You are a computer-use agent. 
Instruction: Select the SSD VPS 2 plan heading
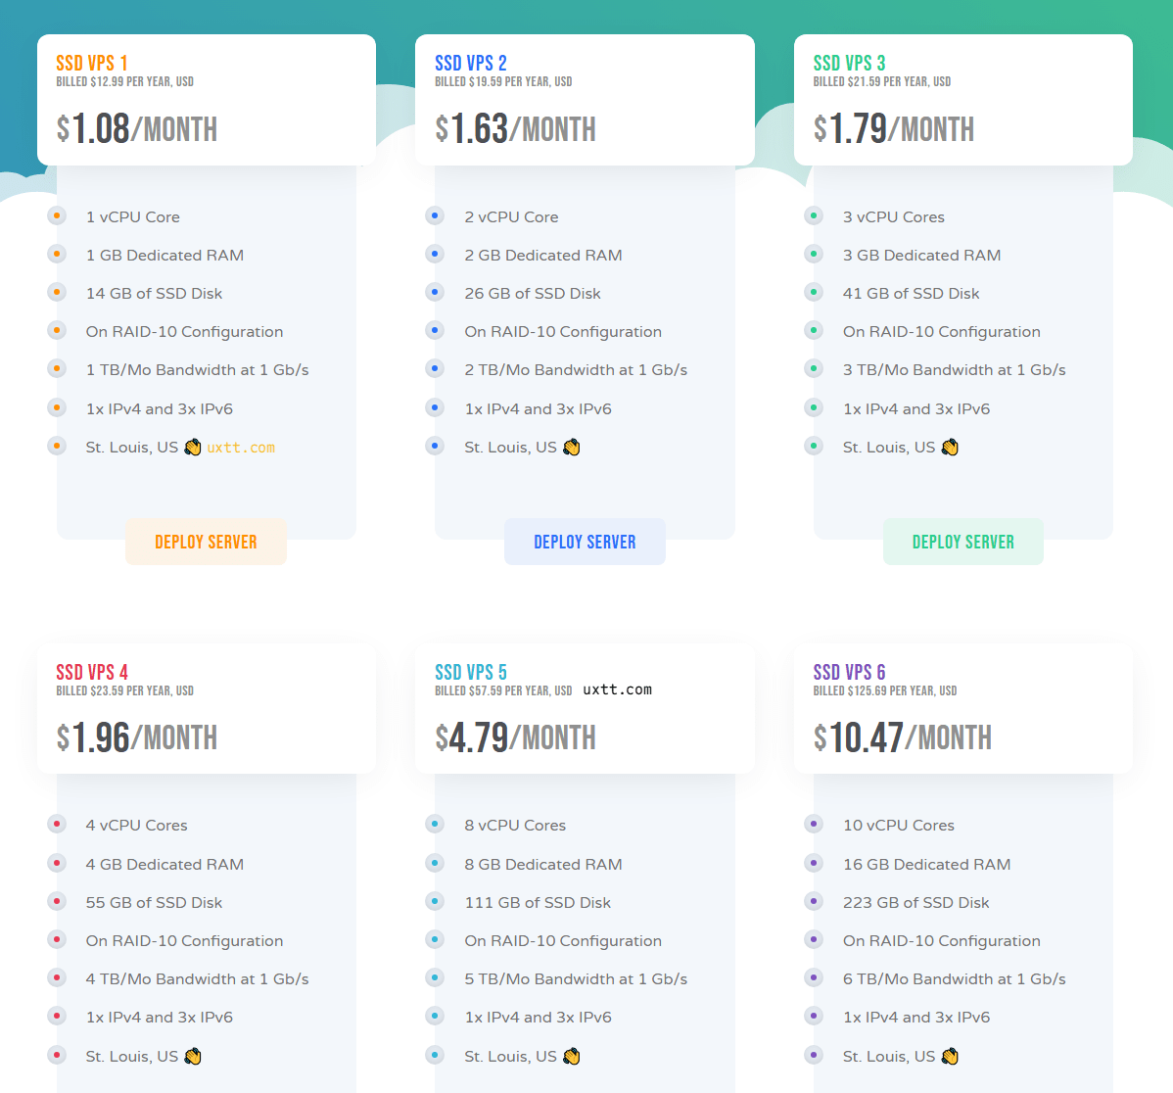pyautogui.click(x=471, y=63)
